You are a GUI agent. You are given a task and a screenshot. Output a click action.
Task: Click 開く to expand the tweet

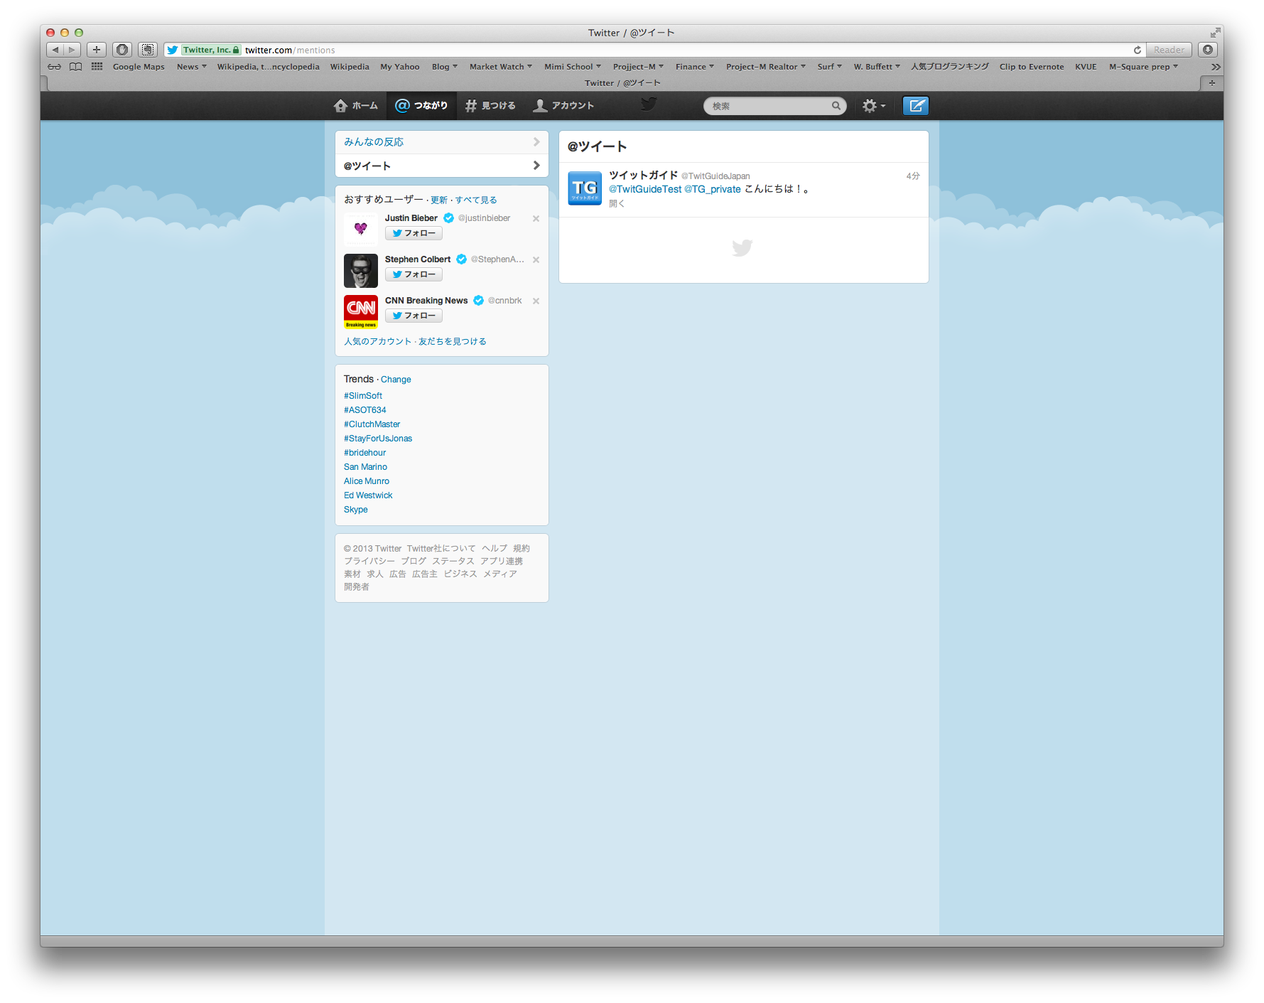click(x=616, y=204)
